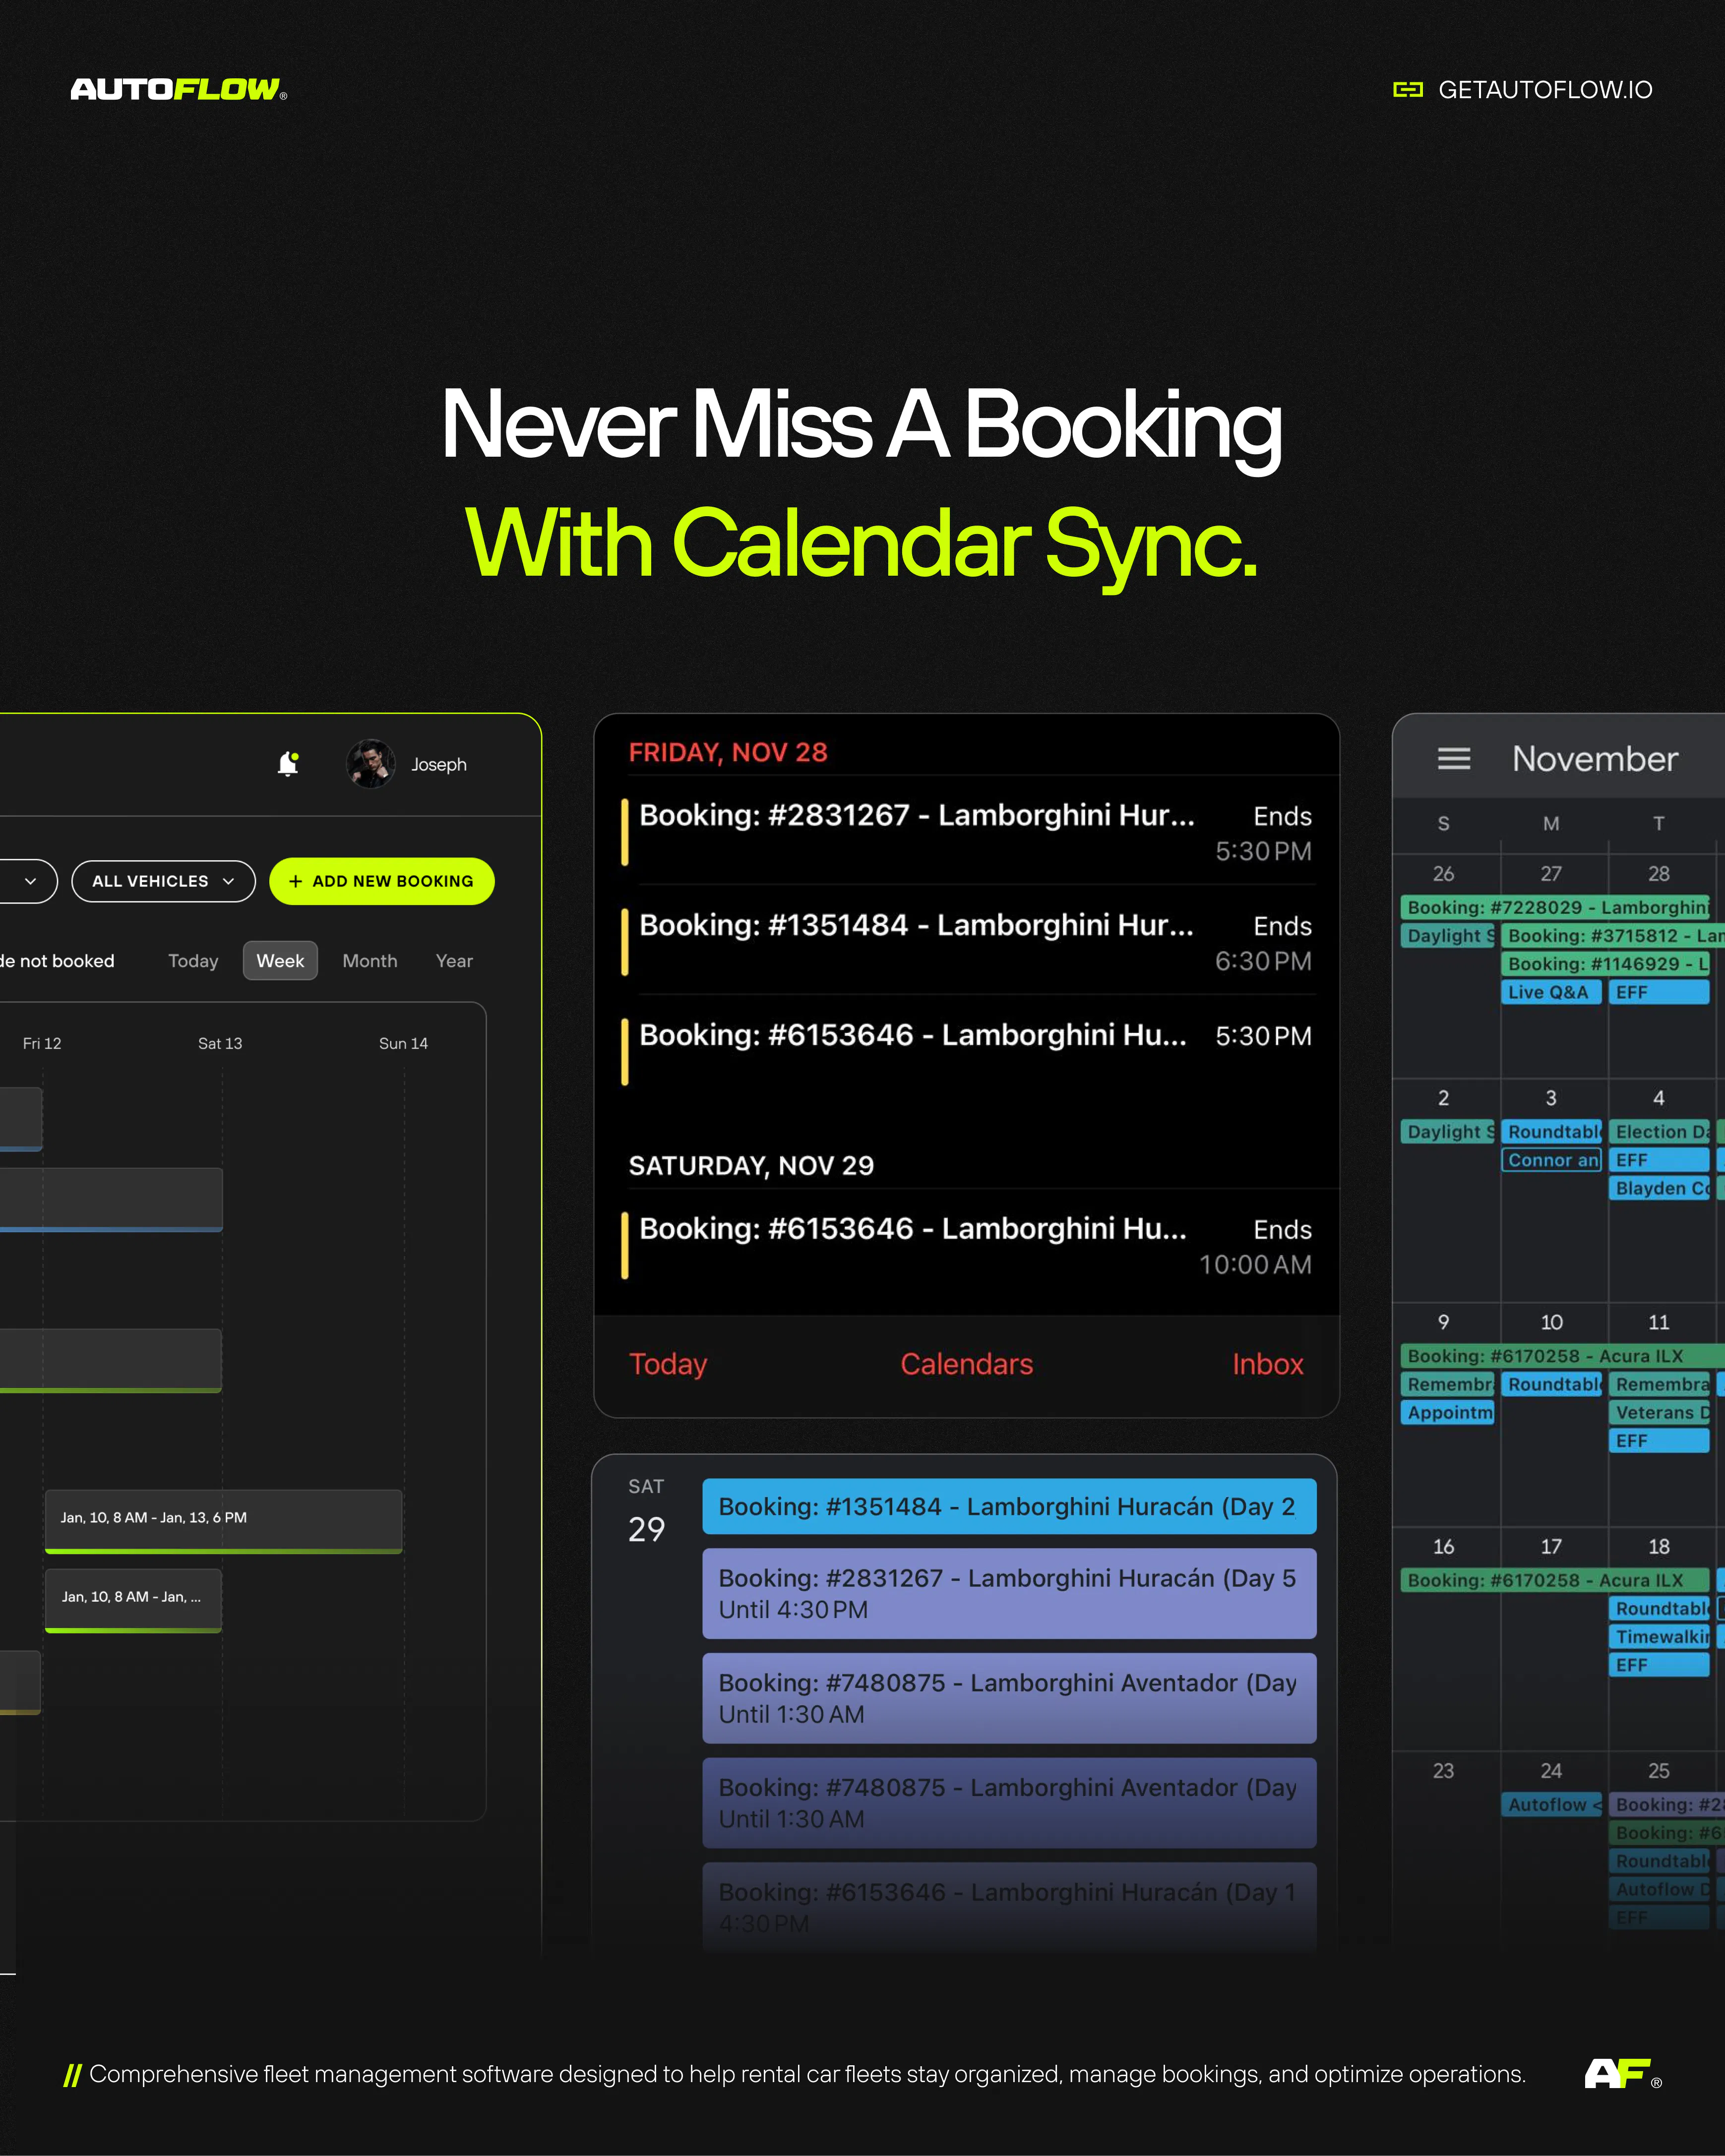1725x2156 pixels.
Task: Open Booking #1351484 ending 6:30 PM
Action: 966,942
